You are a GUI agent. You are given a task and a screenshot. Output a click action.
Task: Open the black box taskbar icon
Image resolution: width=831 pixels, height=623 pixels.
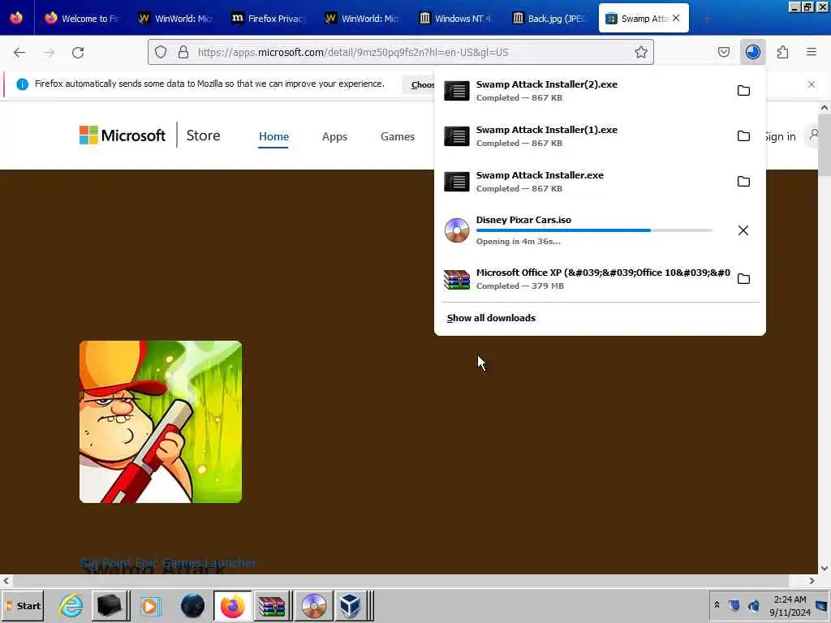110,605
